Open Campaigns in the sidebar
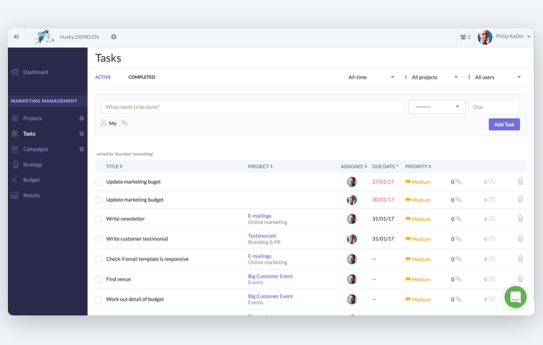The height and width of the screenshot is (345, 543). [36, 149]
